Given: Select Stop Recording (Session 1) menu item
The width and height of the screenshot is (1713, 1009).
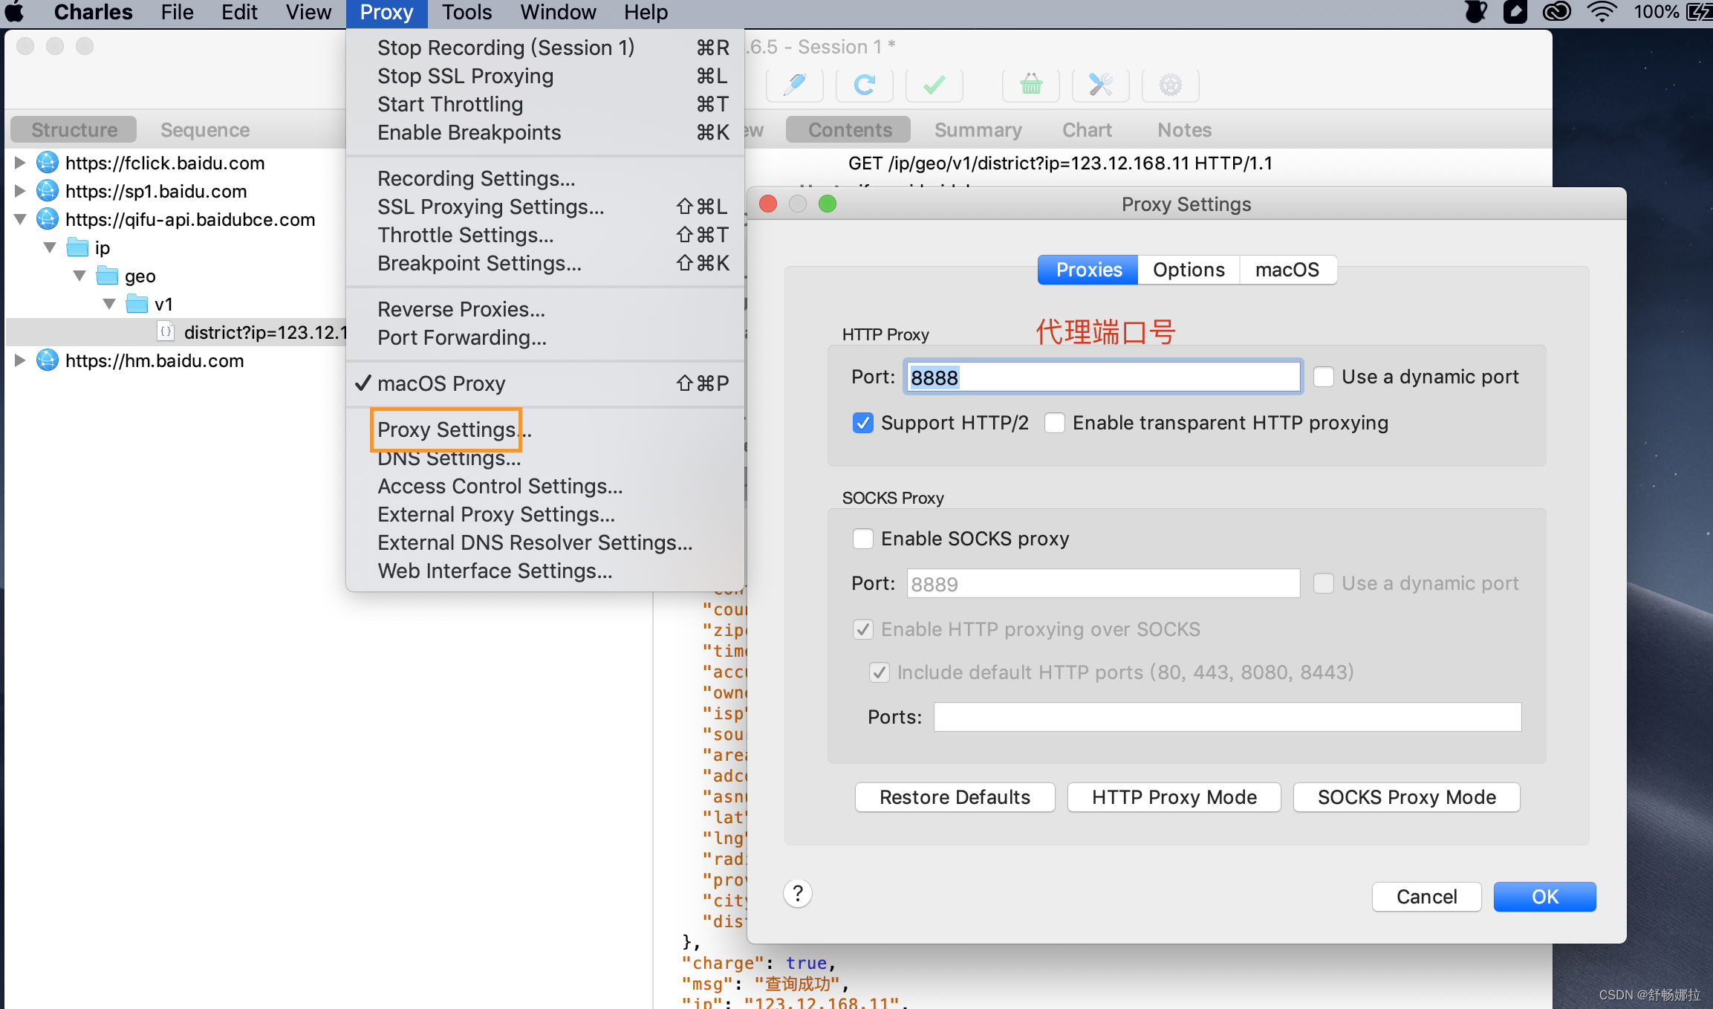Looking at the screenshot, I should point(545,48).
